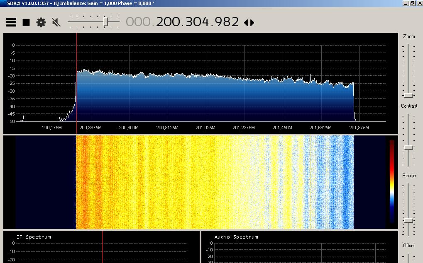Click the SDR# title bar text
This screenshot has height=263, width=423.
[80, 3]
